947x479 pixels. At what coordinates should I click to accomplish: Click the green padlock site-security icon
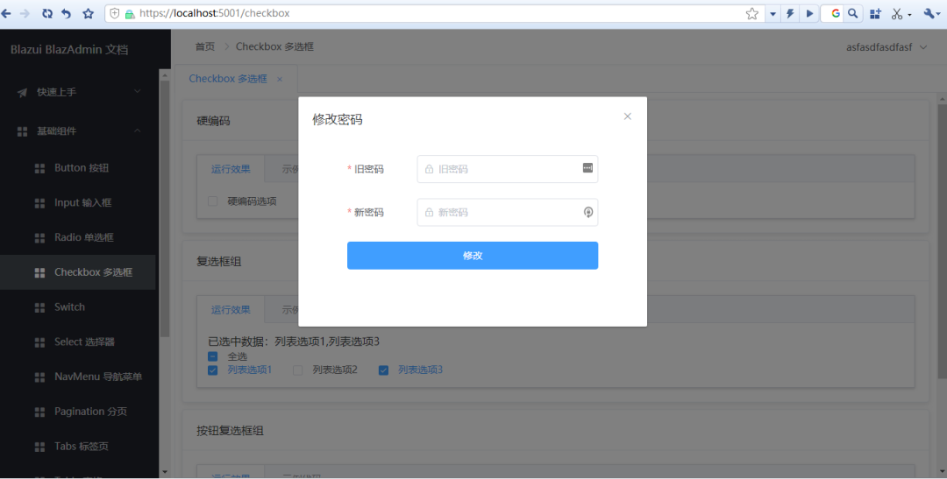tap(129, 14)
